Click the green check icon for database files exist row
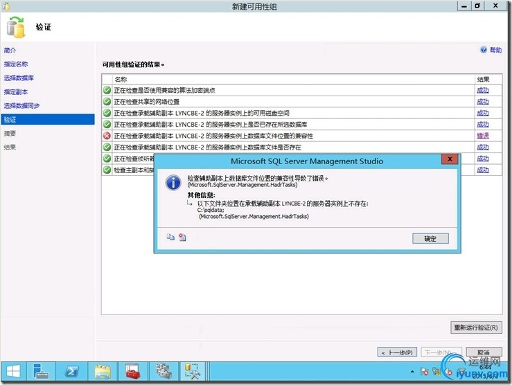 (x=107, y=147)
